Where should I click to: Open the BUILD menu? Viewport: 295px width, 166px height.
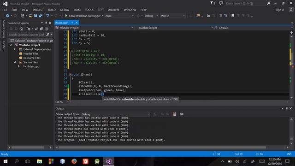52,10
